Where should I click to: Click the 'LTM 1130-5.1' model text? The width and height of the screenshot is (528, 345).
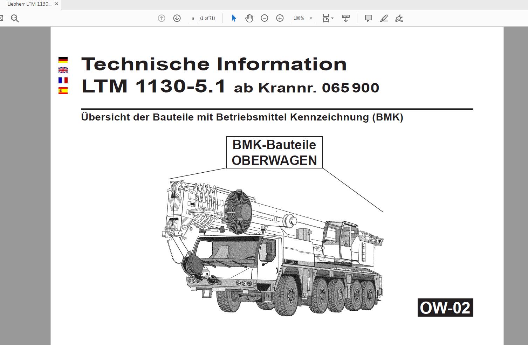(x=153, y=86)
